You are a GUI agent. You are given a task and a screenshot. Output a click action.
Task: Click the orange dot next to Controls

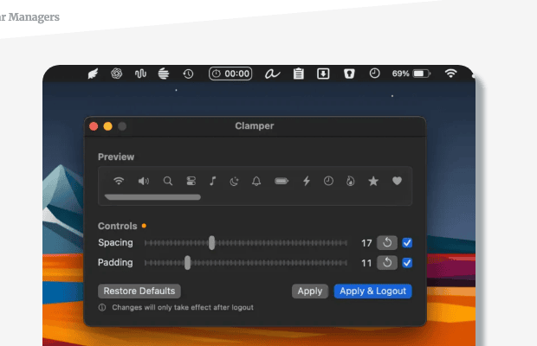click(x=144, y=226)
